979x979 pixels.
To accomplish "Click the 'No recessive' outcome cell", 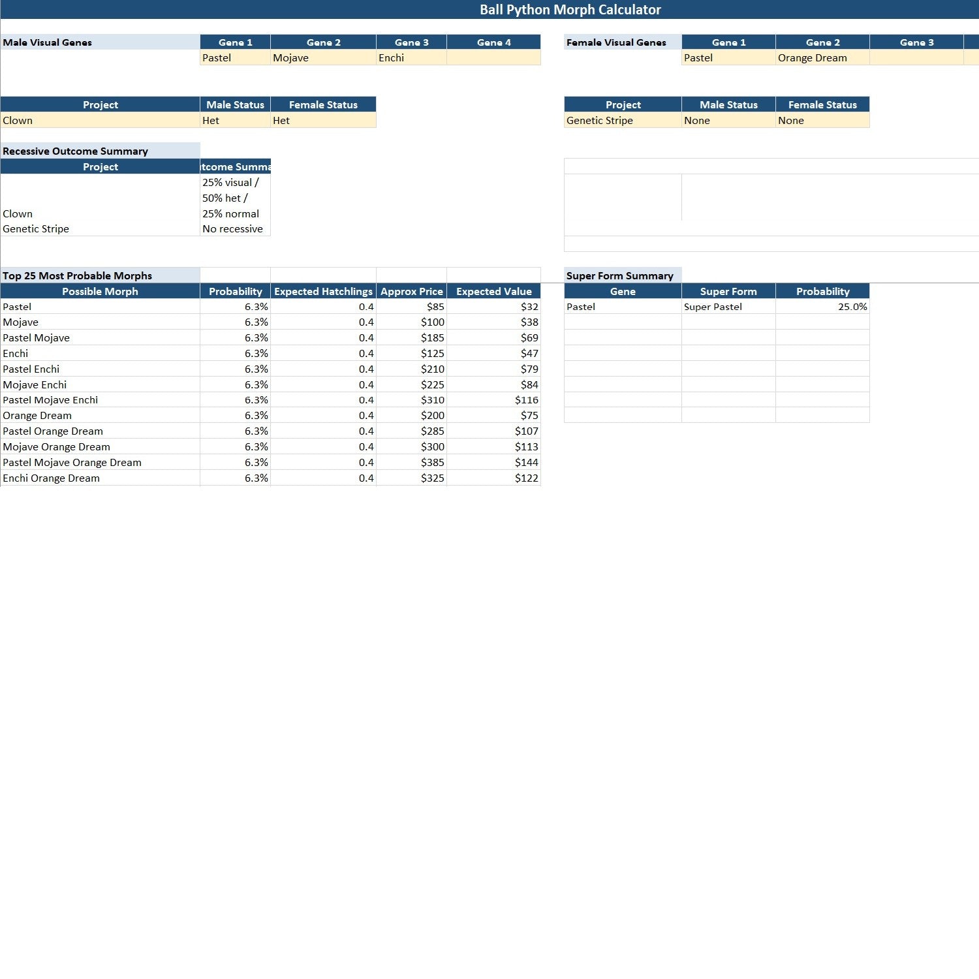I will coord(235,228).
